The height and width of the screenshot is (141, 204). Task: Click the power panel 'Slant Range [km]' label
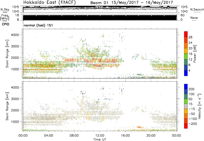pos(7,54)
